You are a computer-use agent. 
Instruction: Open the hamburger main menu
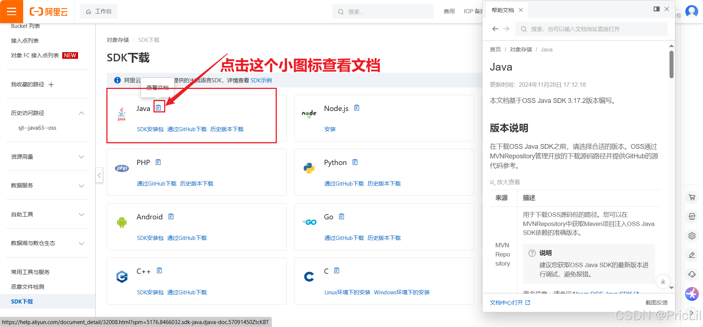point(11,11)
